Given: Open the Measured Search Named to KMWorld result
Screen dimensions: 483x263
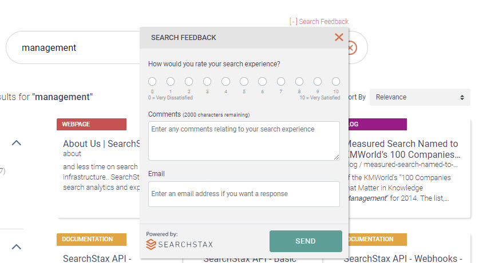Looking at the screenshot, I should coord(403,149).
